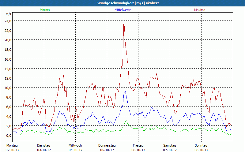The height and width of the screenshot is (153, 245).
Task: Click the date 07.10.17
Action: click(x=170, y=150)
